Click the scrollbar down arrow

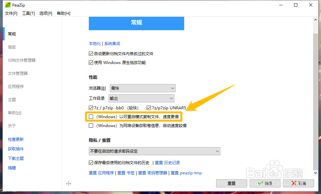tap(315, 173)
